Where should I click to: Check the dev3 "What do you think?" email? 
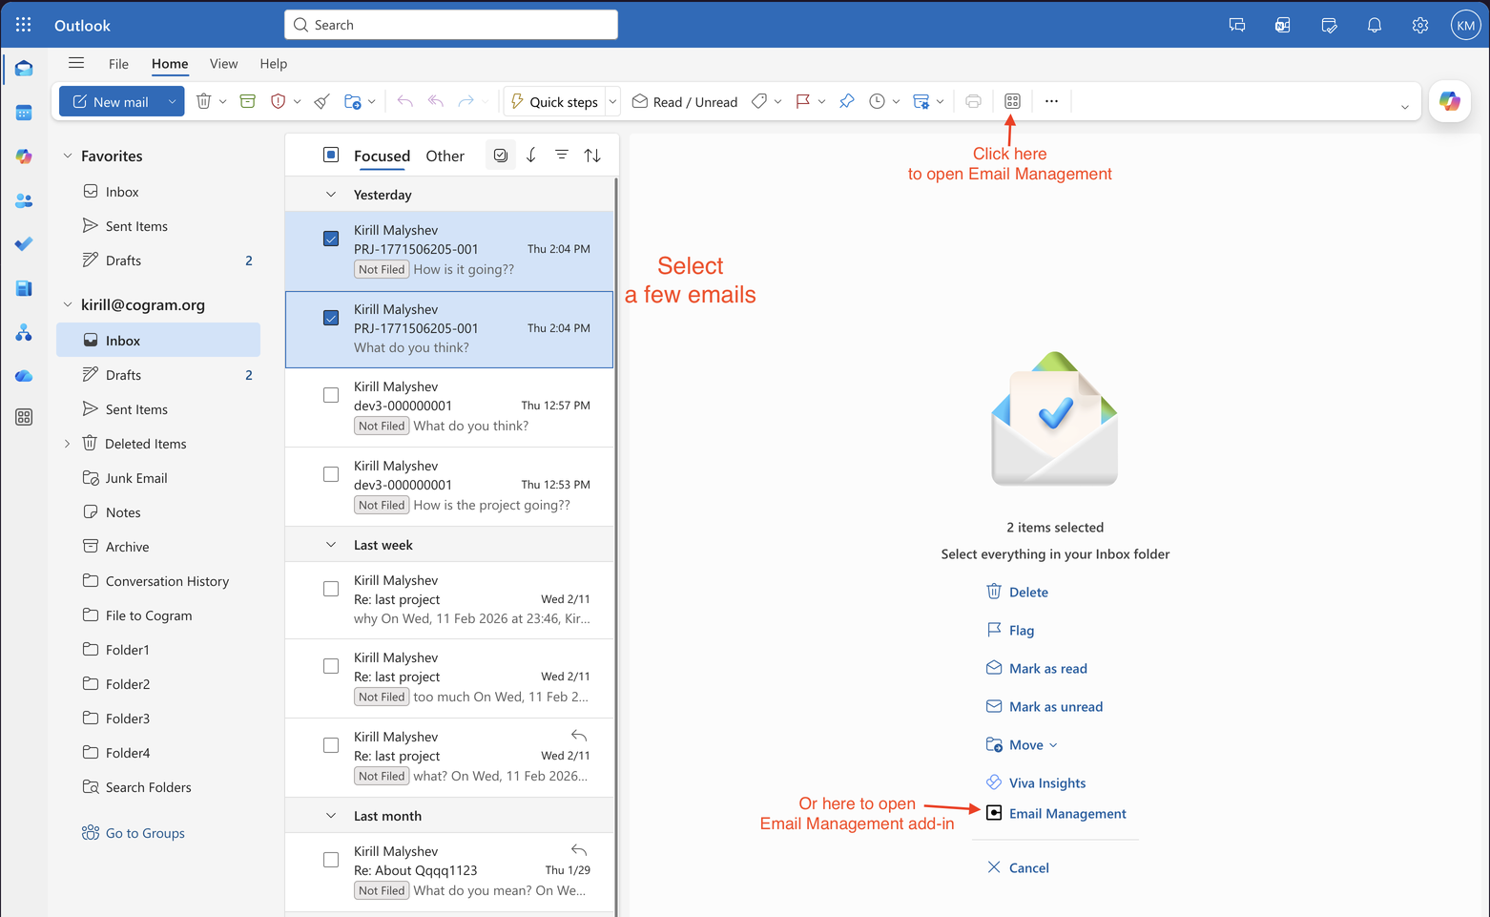pyautogui.click(x=331, y=395)
